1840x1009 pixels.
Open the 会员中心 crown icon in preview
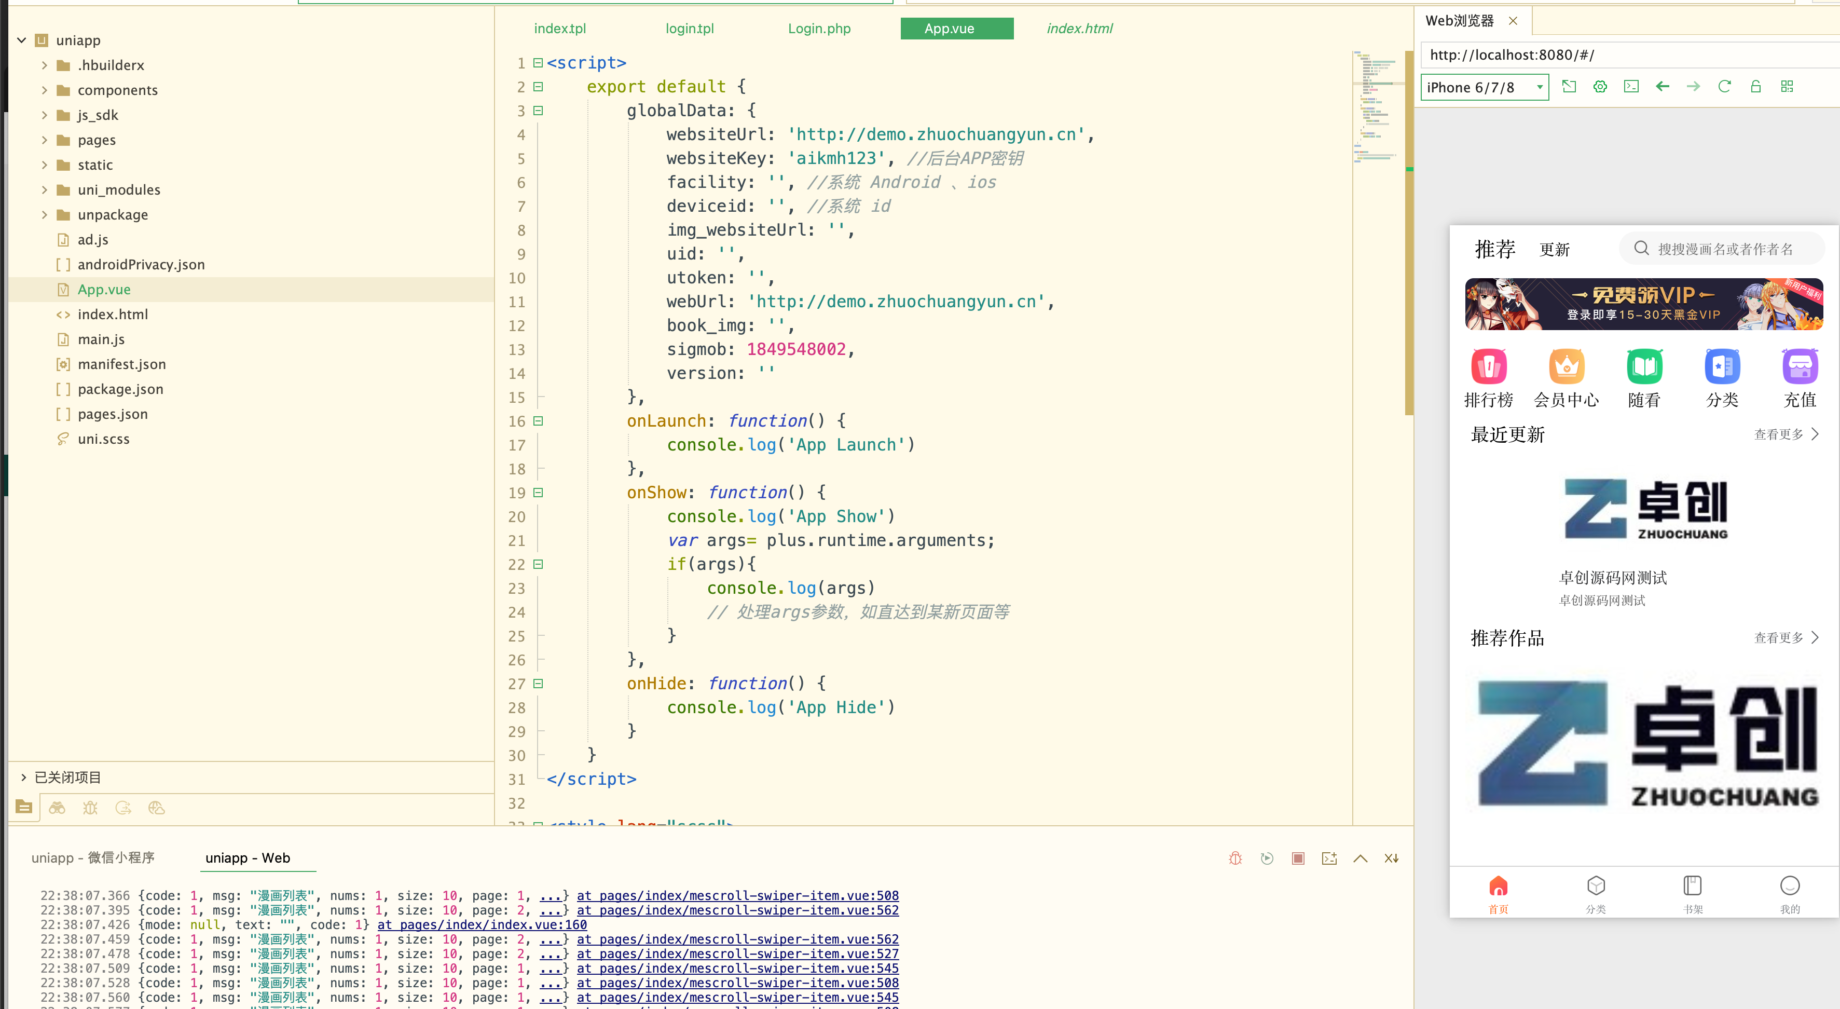tap(1567, 366)
